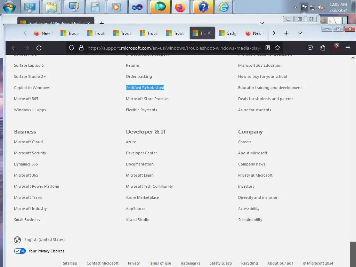Open the list all tabs dropdown
This screenshot has height=267, width=356.
tap(300, 33)
